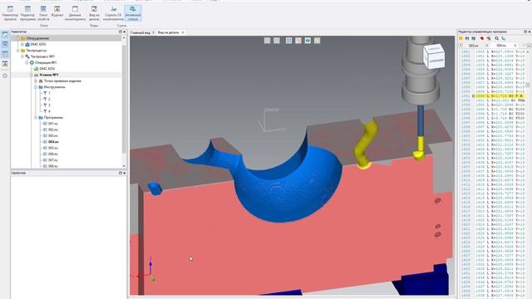
Task: Select tool 2 in Инструменты
Action: [x=47, y=100]
